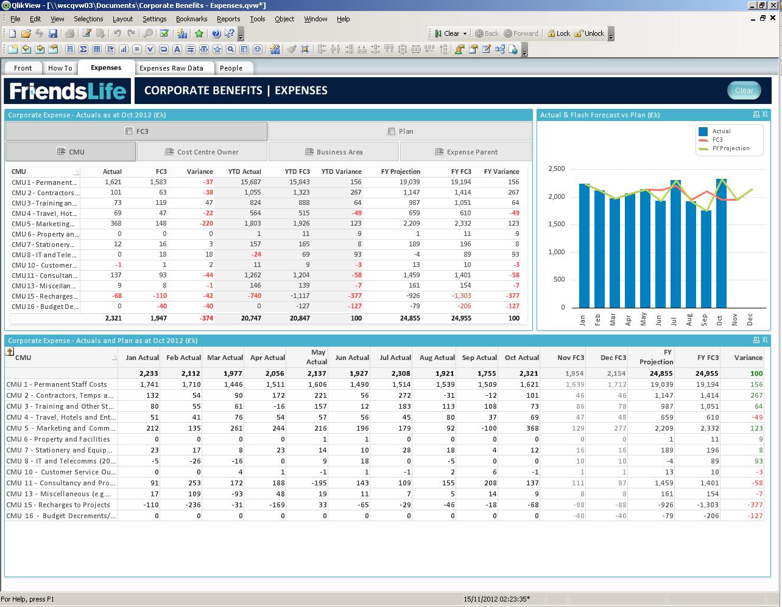Screen dimensions: 782x607
Task: Create a Statistics Box with the sigma icon
Action: [83, 50]
